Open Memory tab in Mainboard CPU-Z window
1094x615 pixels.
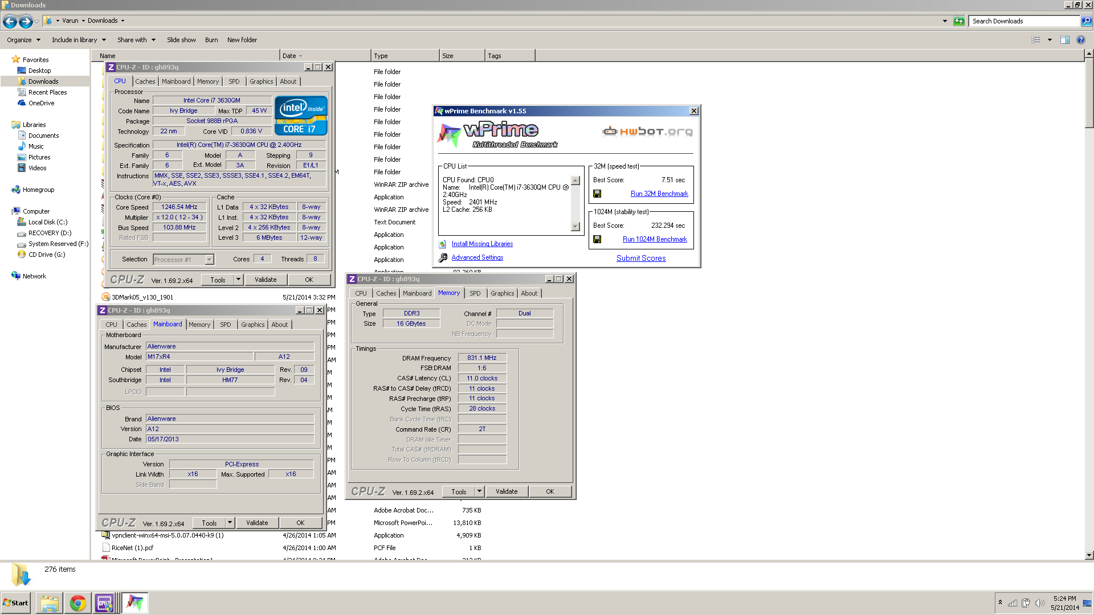(199, 325)
